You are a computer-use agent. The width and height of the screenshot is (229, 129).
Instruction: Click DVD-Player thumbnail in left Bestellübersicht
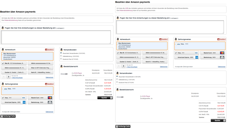point(64,74)
